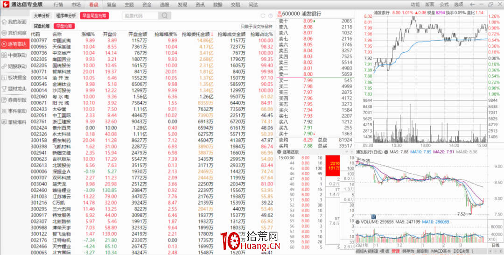Click the 通达信 logo icon in the title bar
The height and width of the screenshot is (255, 504).
click(x=6, y=5)
